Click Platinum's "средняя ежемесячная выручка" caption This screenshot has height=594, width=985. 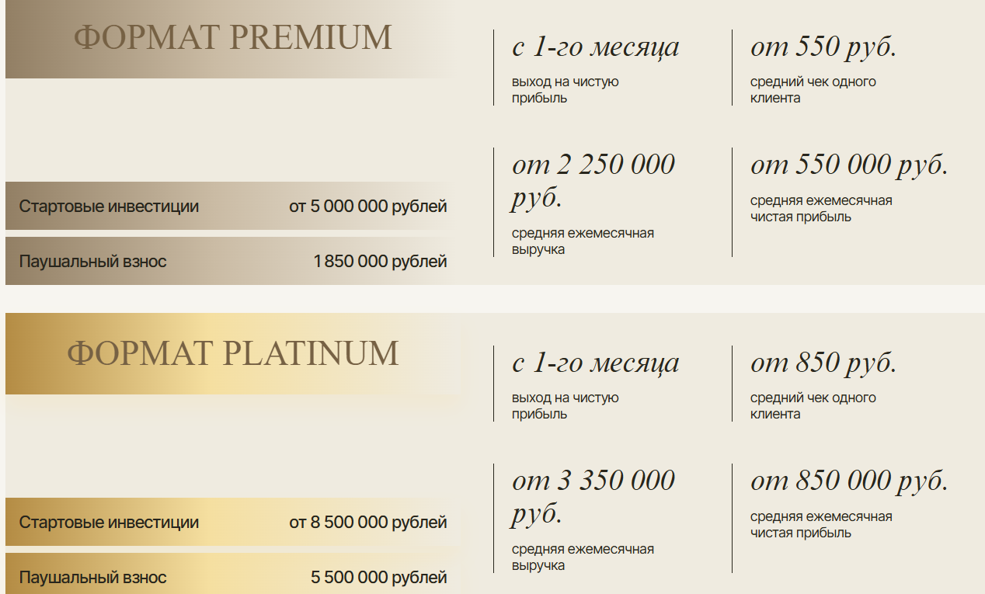(583, 558)
